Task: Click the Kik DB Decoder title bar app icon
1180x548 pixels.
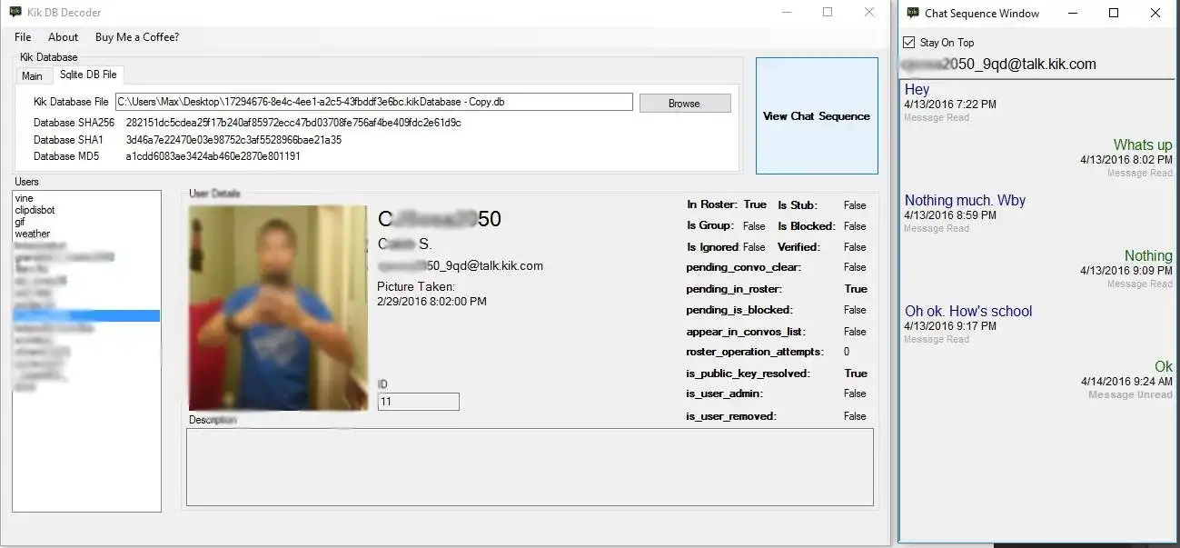Action: point(15,13)
